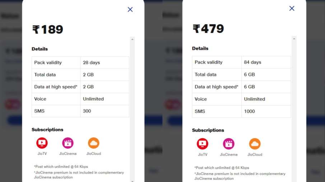This screenshot has width=325, height=182.
Task: Click the JioCloud icon in ₹479 plan
Action: (x=255, y=144)
